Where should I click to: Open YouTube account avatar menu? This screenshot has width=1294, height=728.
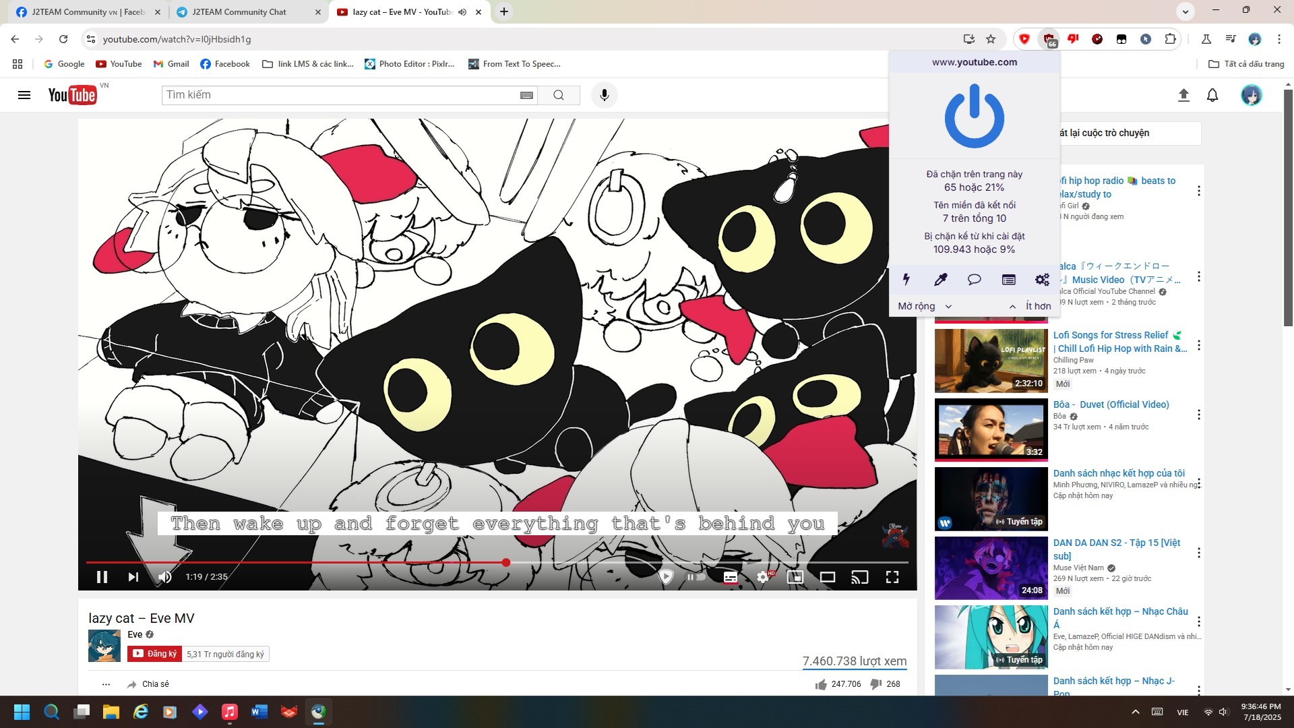[x=1252, y=95]
